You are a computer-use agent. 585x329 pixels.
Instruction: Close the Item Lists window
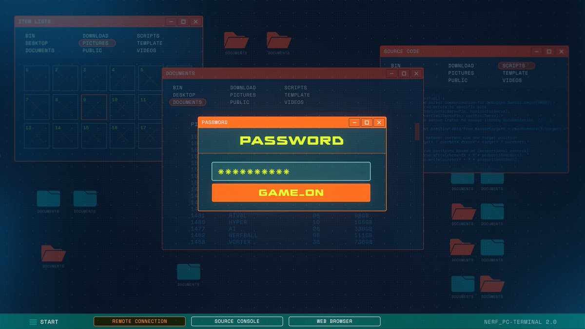point(195,21)
